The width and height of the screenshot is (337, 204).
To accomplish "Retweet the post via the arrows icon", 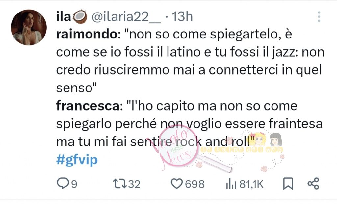I will tap(120, 184).
